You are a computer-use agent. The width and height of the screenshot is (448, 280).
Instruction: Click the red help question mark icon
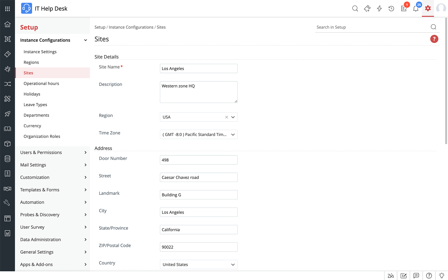(434, 39)
